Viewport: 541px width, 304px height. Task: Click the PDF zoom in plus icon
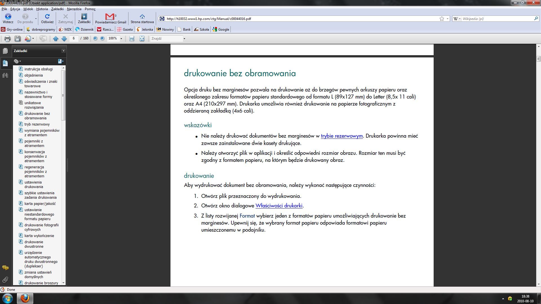(102, 38)
